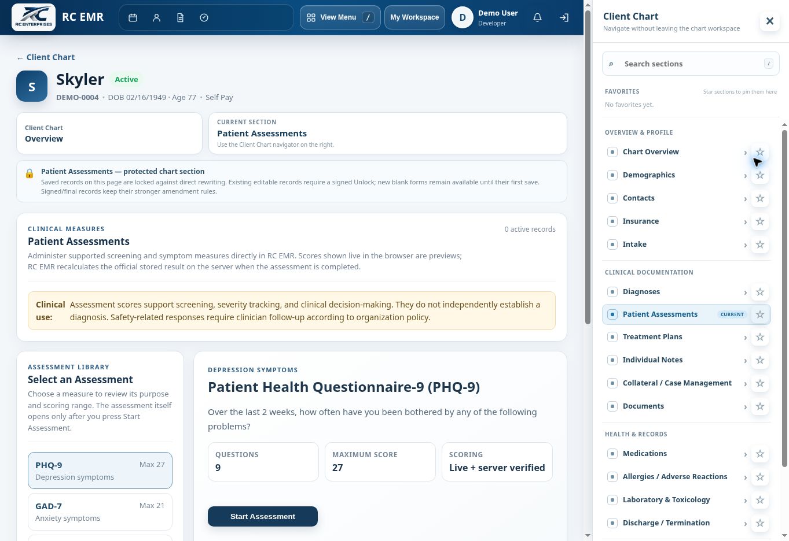Expand Demographics chevron arrow
The width and height of the screenshot is (789, 541).
[745, 176]
